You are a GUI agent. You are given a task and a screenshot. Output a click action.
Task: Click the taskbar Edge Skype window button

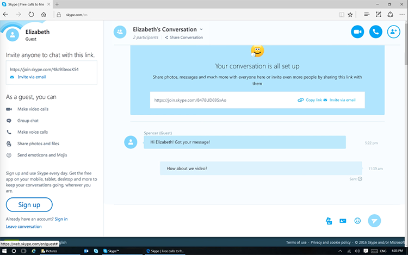165,251
